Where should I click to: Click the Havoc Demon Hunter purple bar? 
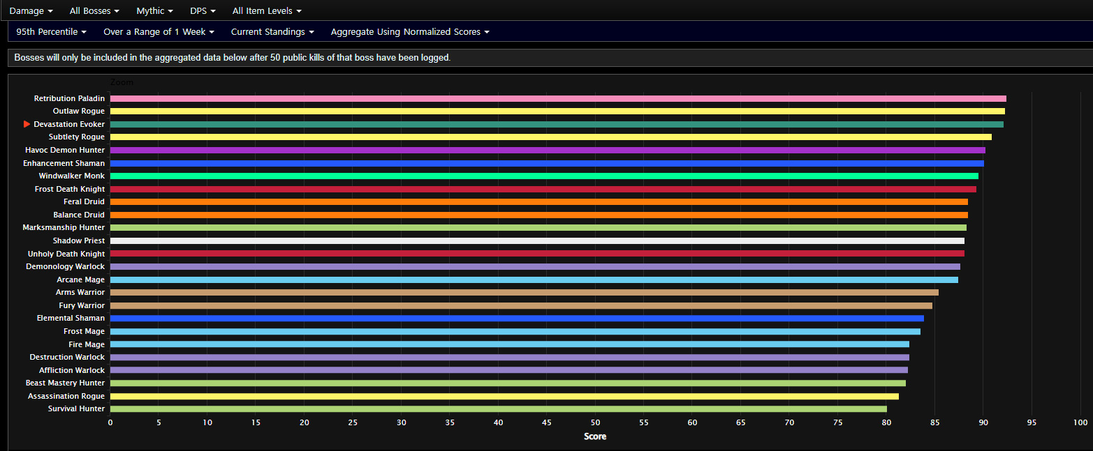coord(548,150)
